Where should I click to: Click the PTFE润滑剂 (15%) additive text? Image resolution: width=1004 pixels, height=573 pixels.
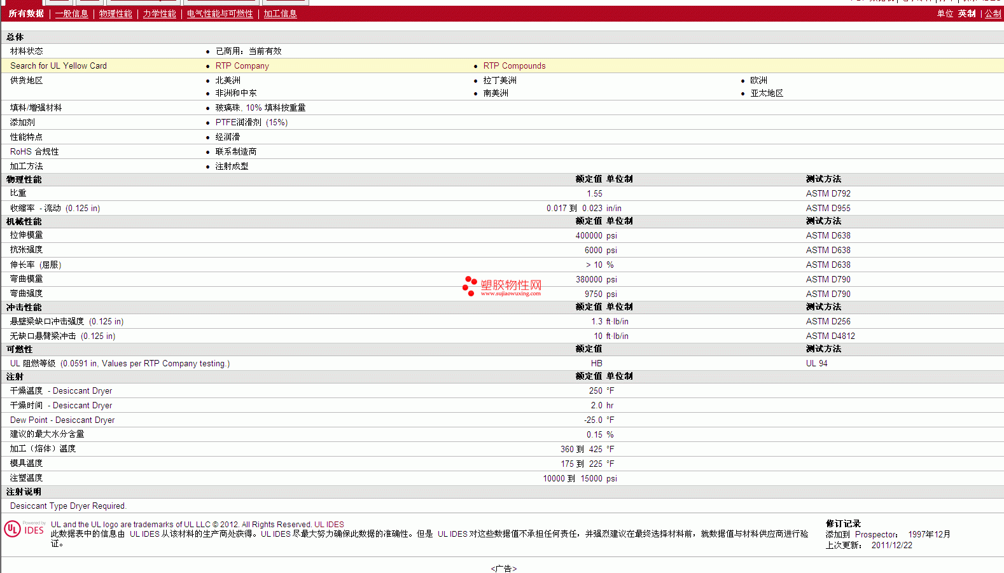point(252,122)
